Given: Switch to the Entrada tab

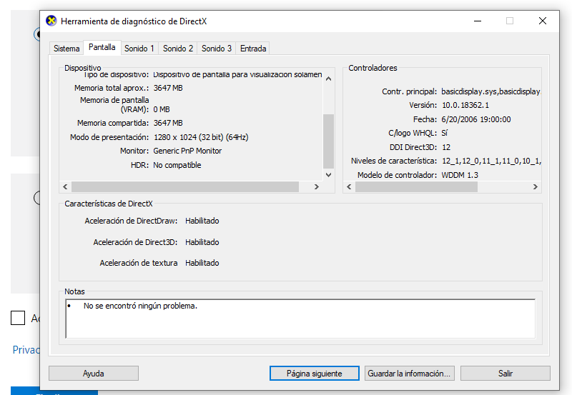Looking at the screenshot, I should pos(253,49).
